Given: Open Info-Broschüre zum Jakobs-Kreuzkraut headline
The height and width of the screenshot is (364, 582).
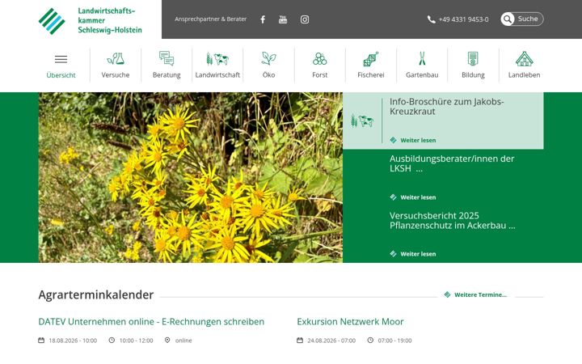Looking at the screenshot, I should [x=446, y=107].
